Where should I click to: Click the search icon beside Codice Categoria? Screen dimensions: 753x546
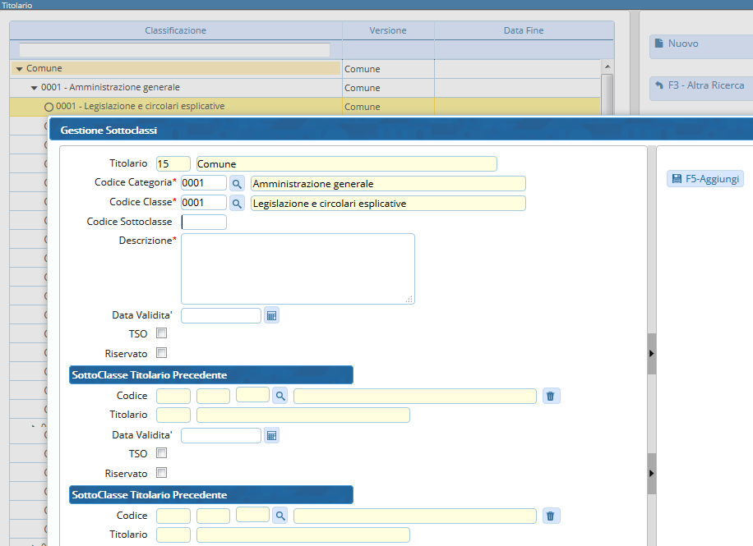[x=237, y=183]
